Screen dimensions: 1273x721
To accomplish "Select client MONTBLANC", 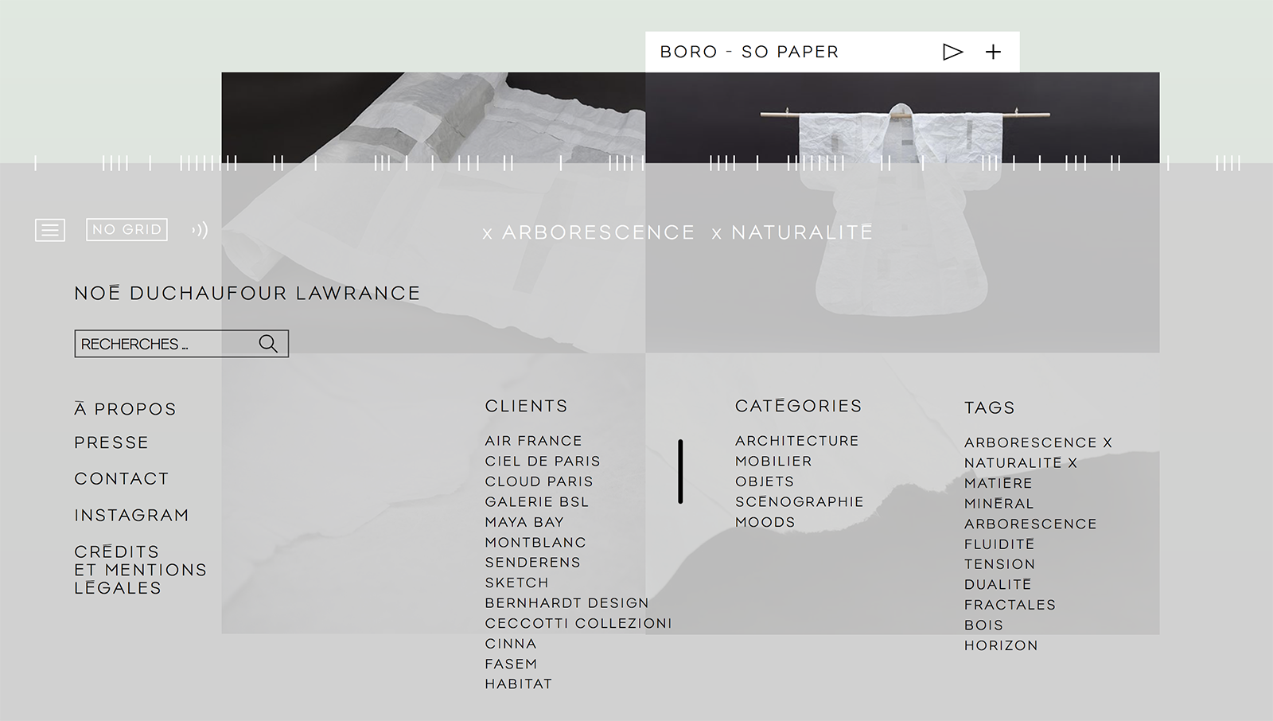I will click(x=535, y=542).
